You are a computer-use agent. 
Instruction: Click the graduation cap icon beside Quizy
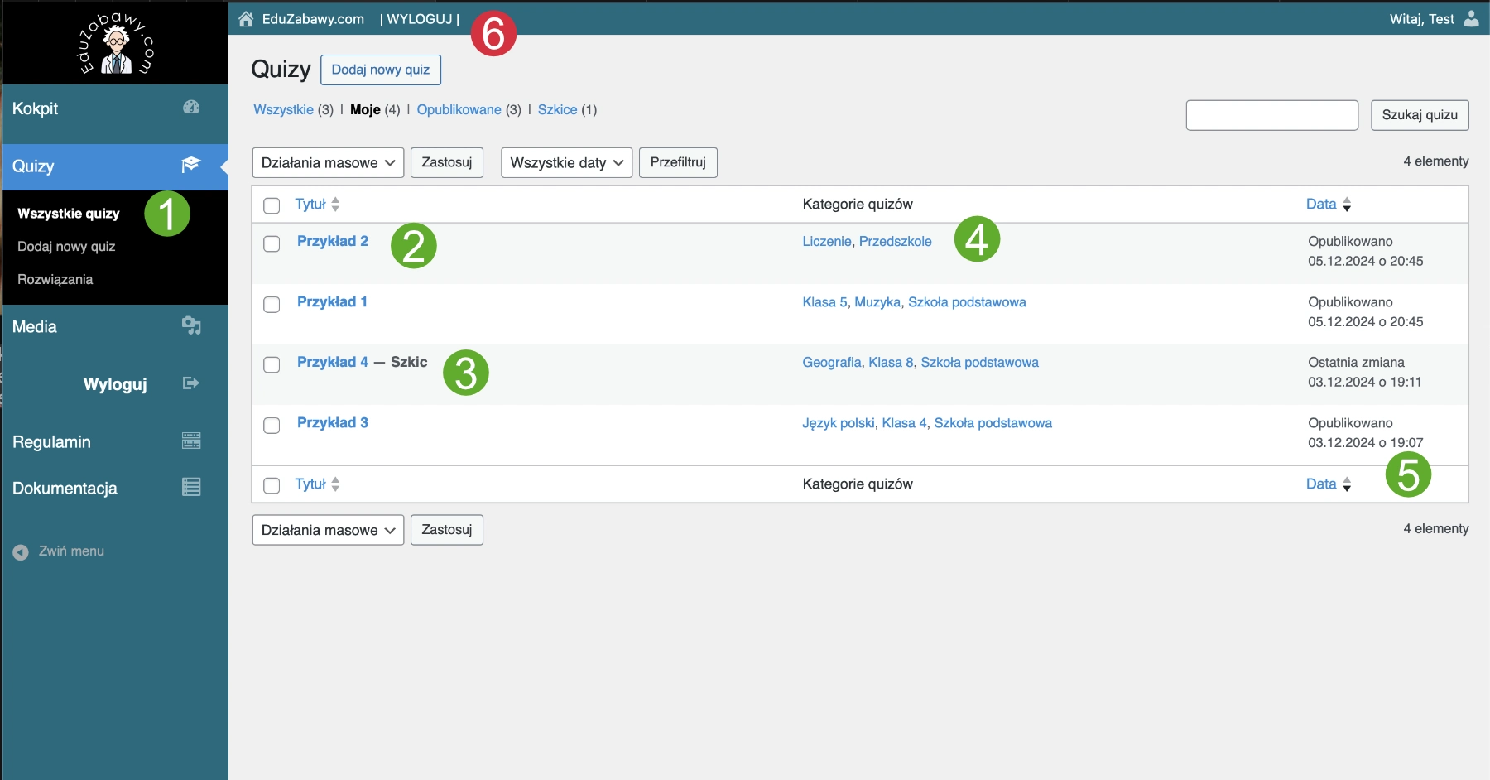click(x=191, y=165)
